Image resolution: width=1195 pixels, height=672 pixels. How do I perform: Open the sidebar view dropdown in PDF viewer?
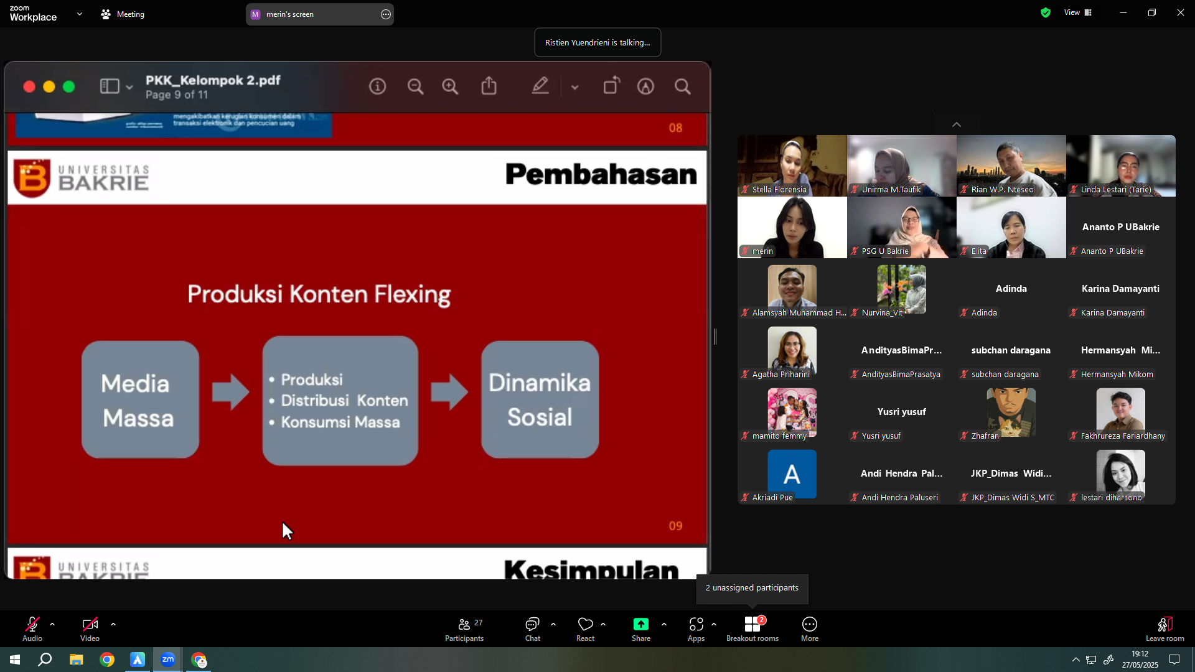[x=129, y=87]
